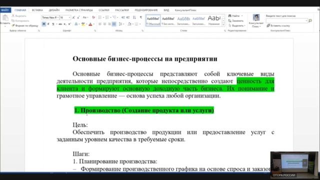The image size is (320, 180).
Task: Click Copy (Копировать) in clipboard group
Action: coord(20,20)
